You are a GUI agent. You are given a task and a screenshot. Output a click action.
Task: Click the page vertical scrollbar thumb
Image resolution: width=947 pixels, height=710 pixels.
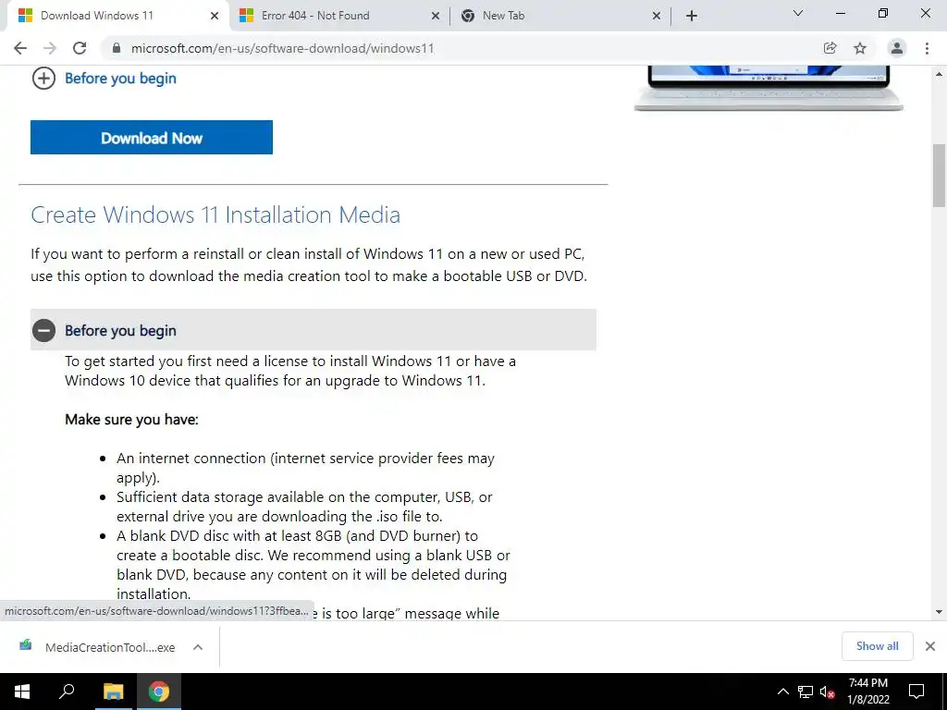click(939, 175)
